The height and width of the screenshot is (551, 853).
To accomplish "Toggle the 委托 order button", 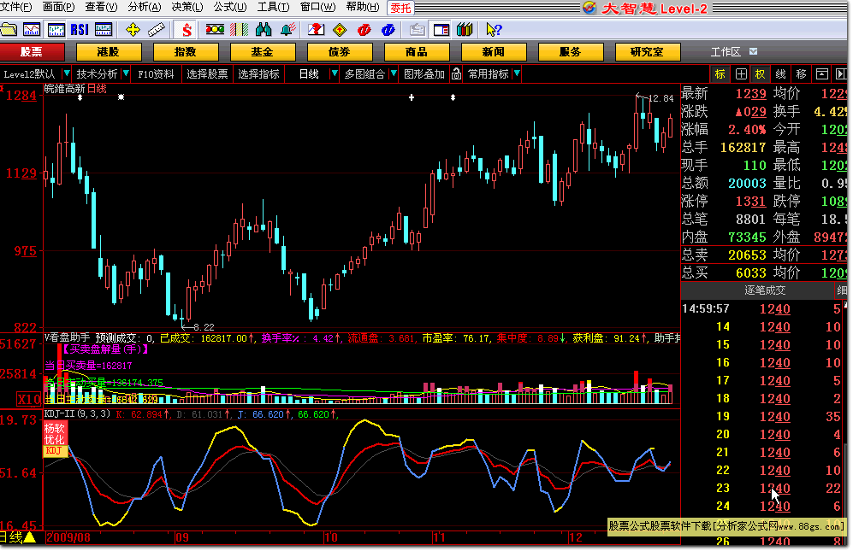I will pyautogui.click(x=401, y=9).
